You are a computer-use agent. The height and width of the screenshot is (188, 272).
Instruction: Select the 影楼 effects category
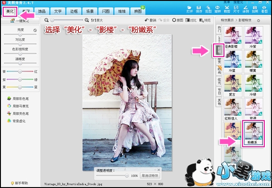[x=219, y=50]
